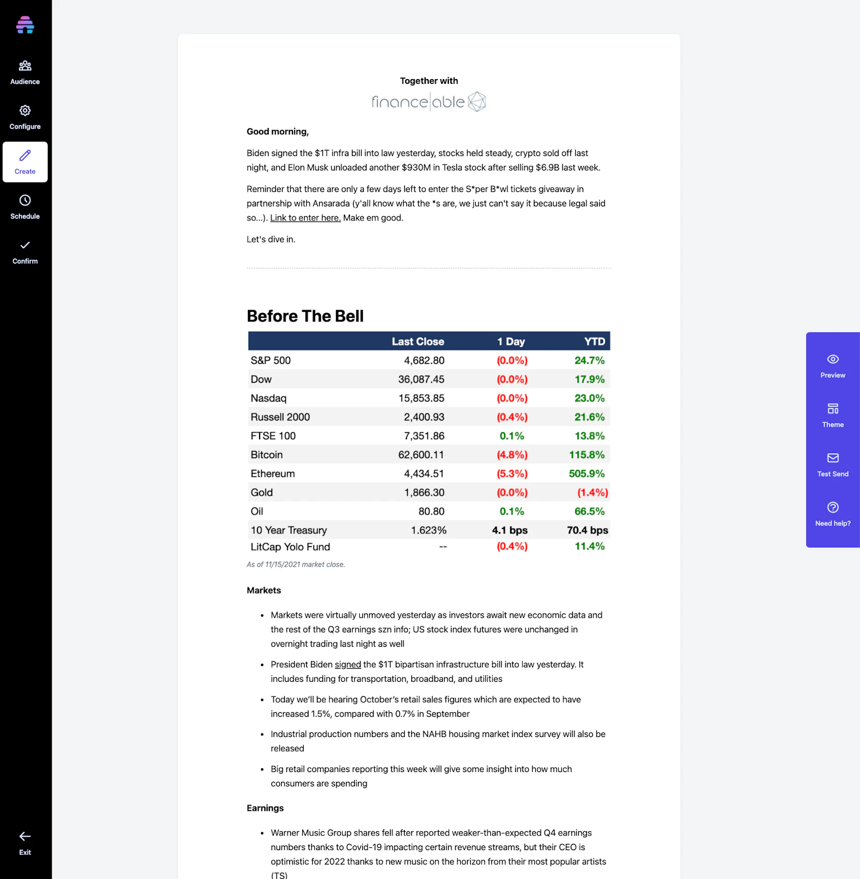Open the Preview eye panel
Screen dimensions: 860x879
833,366
